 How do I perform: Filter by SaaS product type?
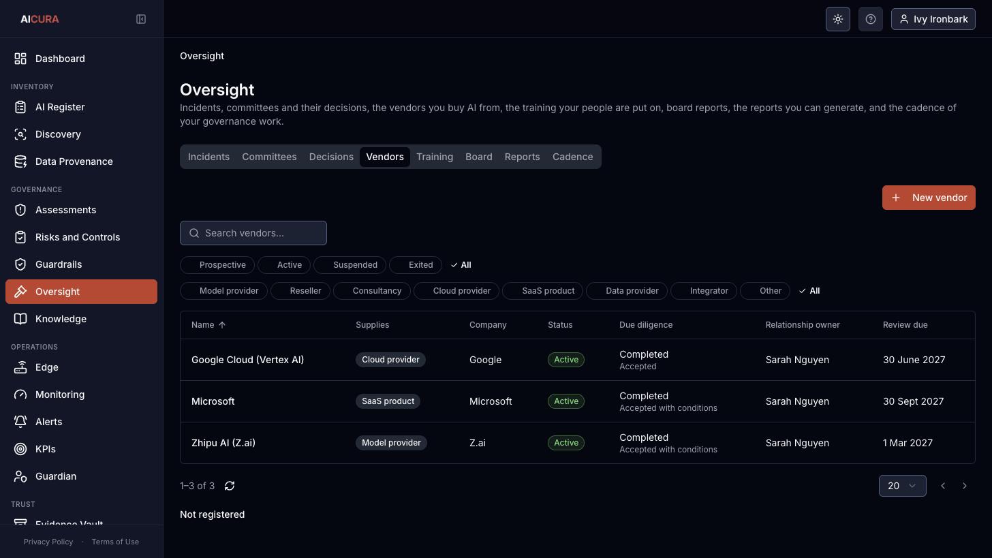click(x=543, y=291)
